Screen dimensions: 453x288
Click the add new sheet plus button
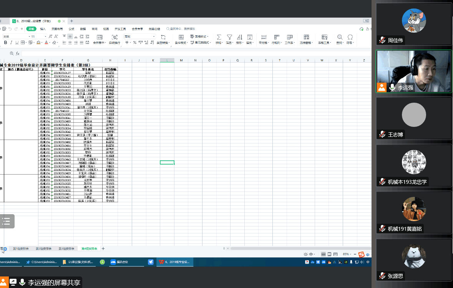pos(103,249)
